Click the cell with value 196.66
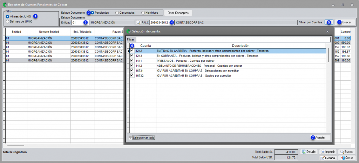The image size is (359, 163). point(345,56)
